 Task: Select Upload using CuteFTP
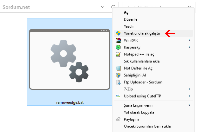click(x=153, y=96)
